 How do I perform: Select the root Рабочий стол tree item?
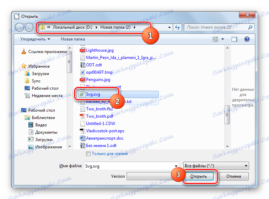[x=42, y=110]
